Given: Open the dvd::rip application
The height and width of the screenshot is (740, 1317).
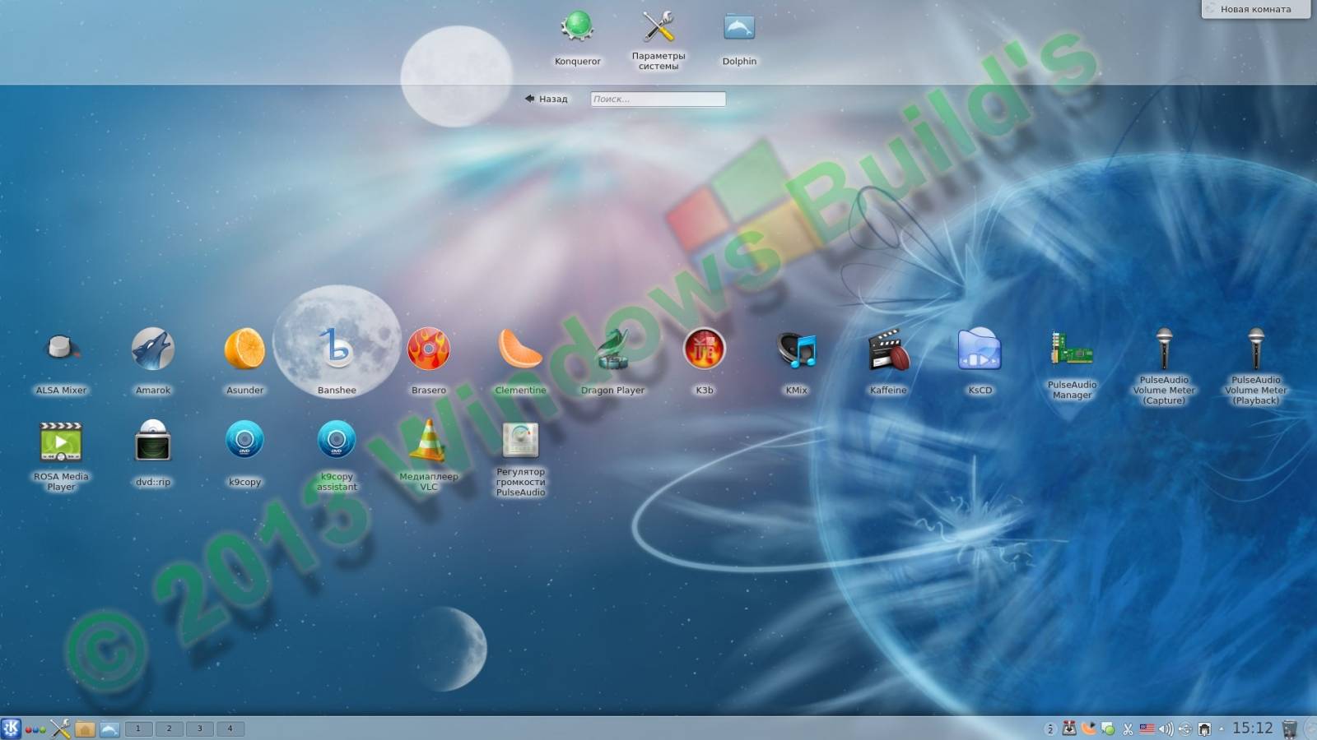Looking at the screenshot, I should point(153,453).
